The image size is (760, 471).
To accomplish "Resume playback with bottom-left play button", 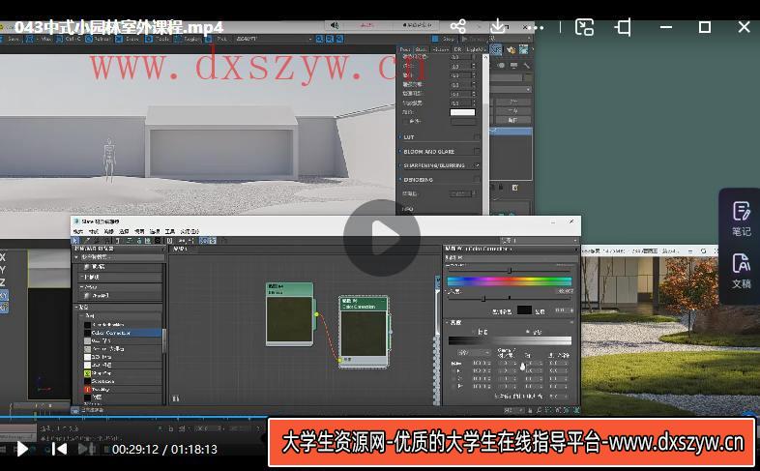I will coord(21,449).
